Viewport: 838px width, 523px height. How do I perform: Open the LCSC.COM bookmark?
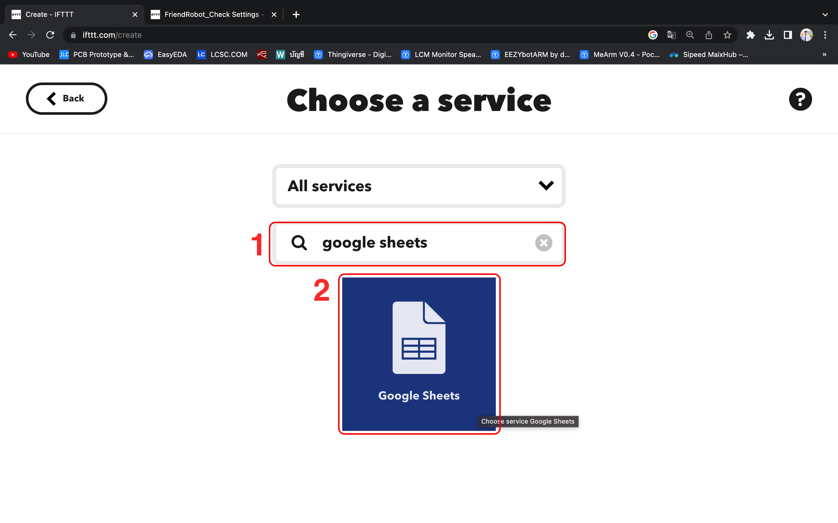222,55
